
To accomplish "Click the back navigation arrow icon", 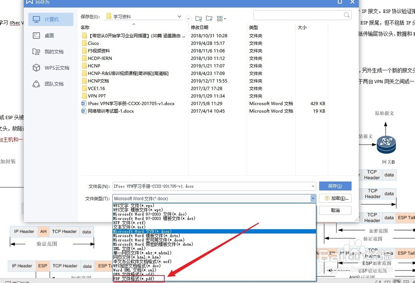I will [189, 18].
